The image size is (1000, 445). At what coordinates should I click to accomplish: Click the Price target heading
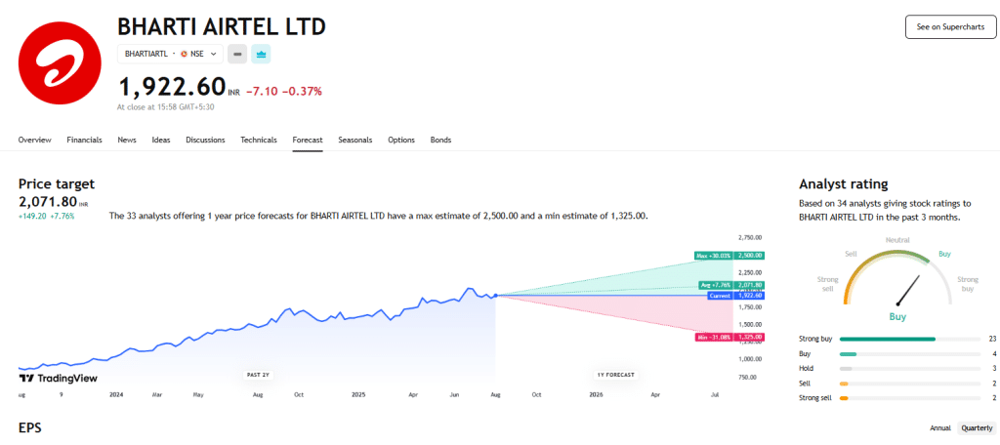click(56, 184)
